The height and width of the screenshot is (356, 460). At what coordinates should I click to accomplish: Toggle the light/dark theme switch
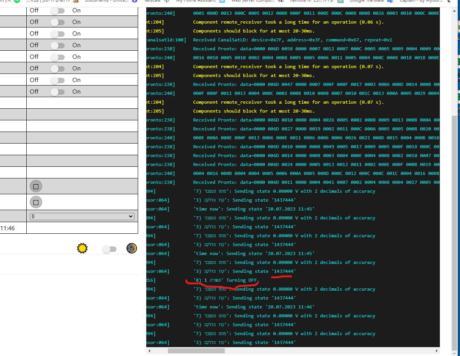point(109,249)
